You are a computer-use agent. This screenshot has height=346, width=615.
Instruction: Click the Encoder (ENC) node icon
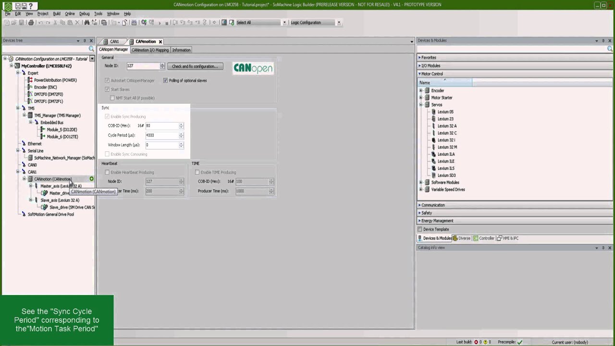click(30, 87)
